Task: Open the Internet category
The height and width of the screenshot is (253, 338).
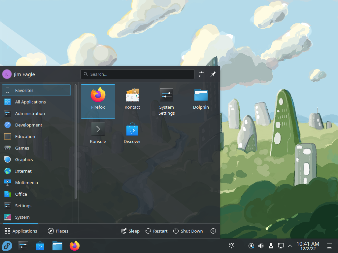Action: [36, 171]
